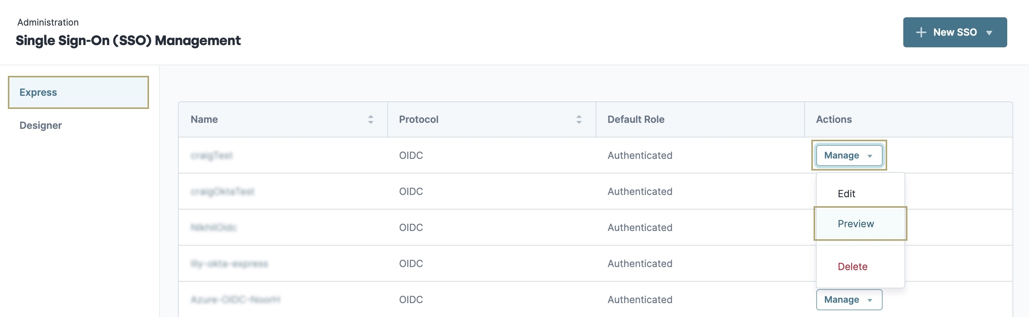The width and height of the screenshot is (1029, 317).
Task: Click OIDC protocol cell in first row
Action: click(411, 155)
